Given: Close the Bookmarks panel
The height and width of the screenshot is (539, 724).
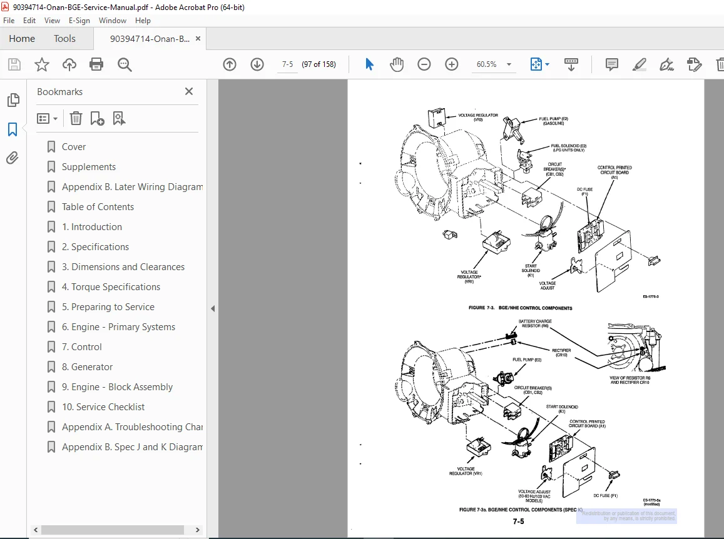Looking at the screenshot, I should (x=189, y=91).
